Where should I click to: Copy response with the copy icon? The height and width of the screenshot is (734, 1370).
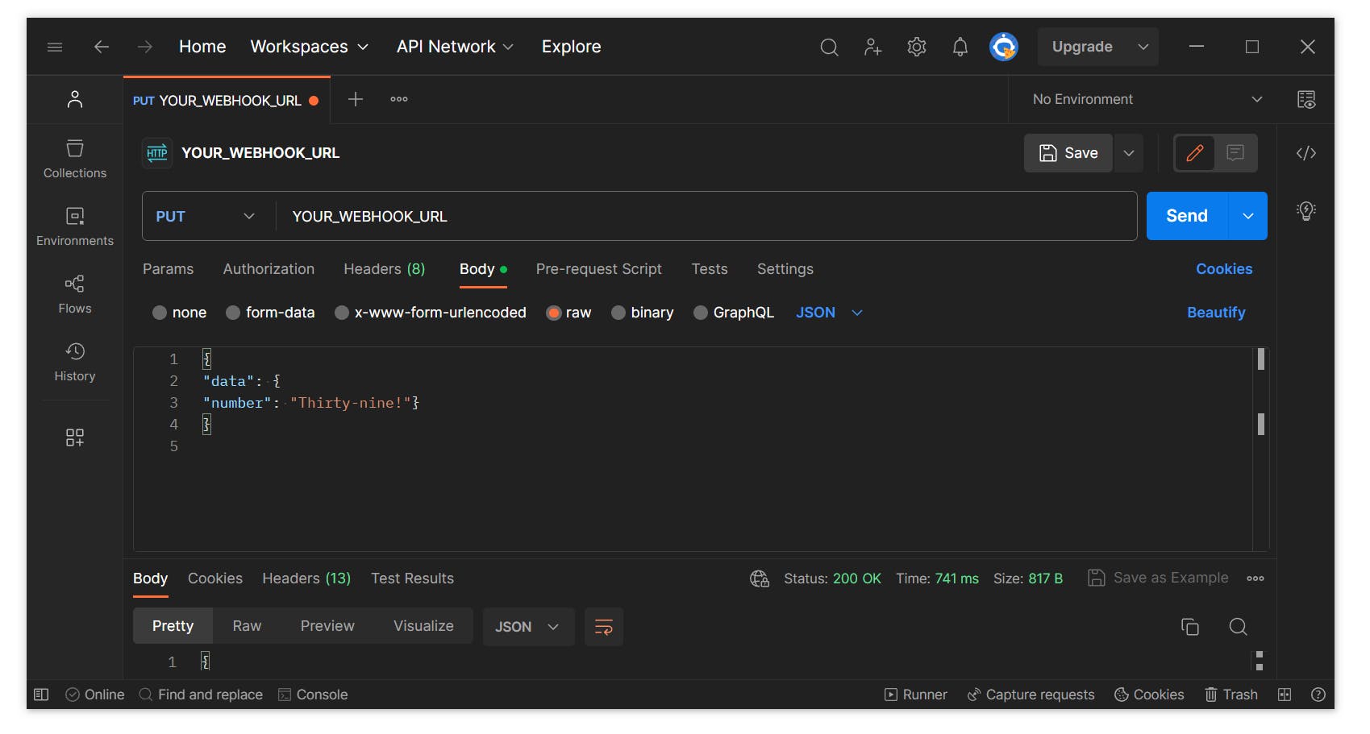point(1190,627)
